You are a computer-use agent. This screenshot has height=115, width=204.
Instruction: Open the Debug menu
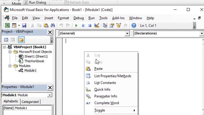pos(79,18)
